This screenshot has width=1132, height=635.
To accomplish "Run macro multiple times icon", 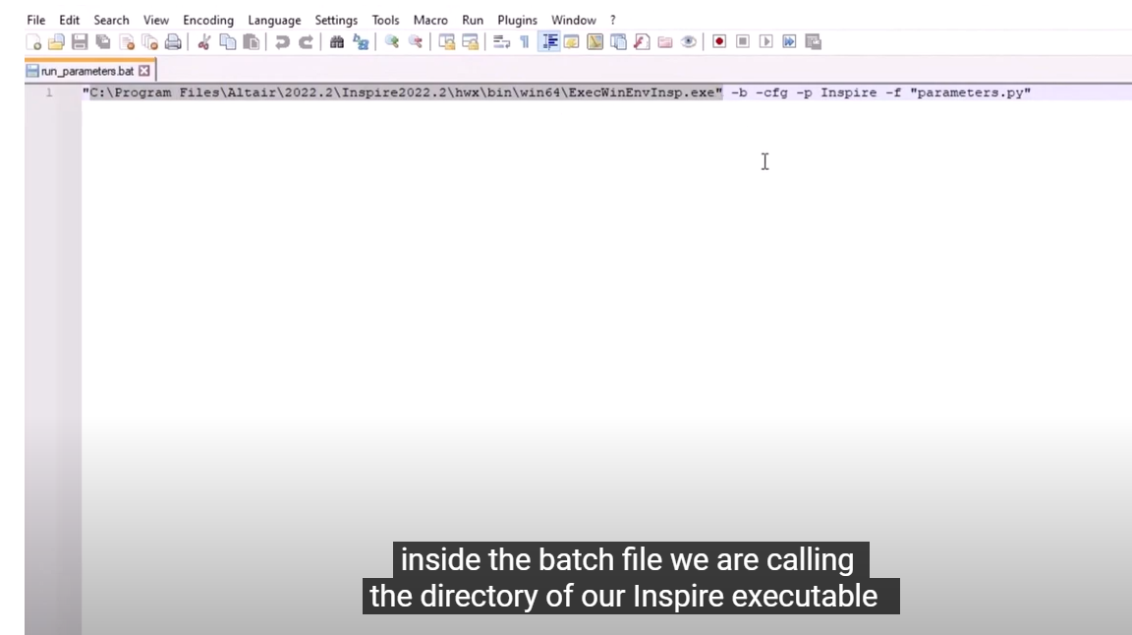I will coord(789,42).
